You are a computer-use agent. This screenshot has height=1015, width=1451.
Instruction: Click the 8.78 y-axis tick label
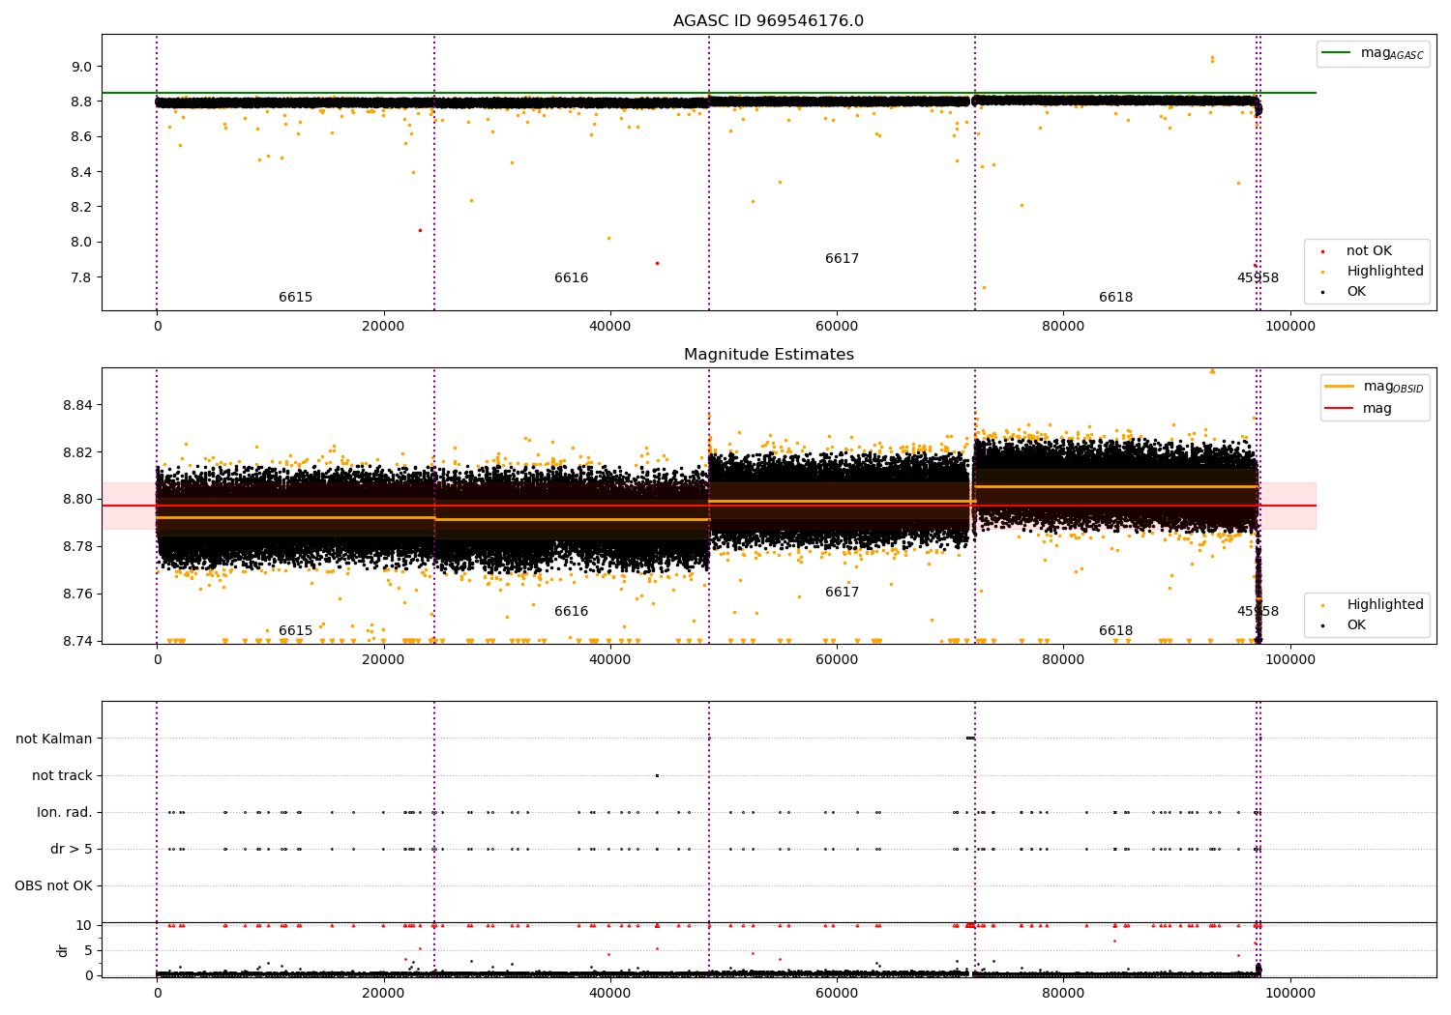77,547
